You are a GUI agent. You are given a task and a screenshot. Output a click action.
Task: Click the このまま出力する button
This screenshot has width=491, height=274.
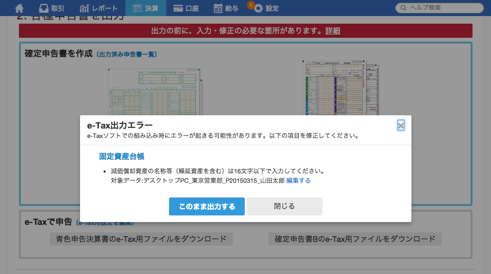[x=206, y=206]
